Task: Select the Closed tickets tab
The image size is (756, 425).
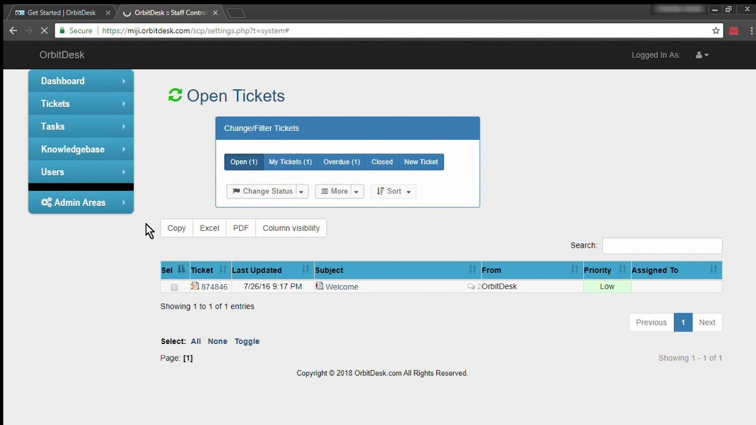Action: pos(382,162)
